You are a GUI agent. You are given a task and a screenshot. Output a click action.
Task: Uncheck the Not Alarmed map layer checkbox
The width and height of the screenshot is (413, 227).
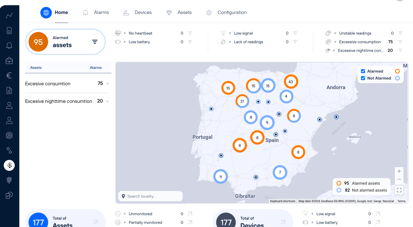point(363,78)
